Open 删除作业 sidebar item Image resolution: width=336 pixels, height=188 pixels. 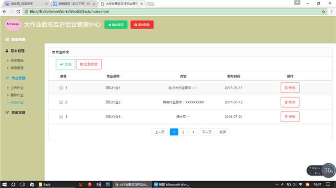[x=17, y=95]
